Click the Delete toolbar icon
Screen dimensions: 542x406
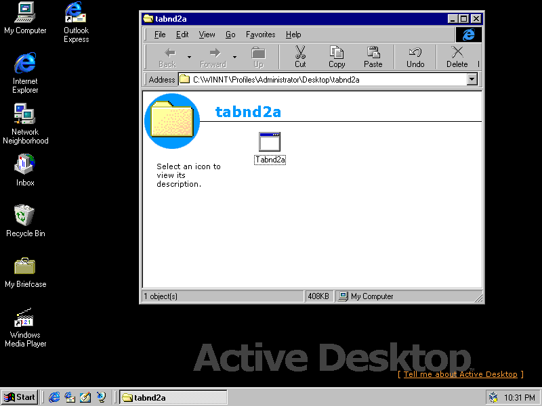(x=457, y=57)
